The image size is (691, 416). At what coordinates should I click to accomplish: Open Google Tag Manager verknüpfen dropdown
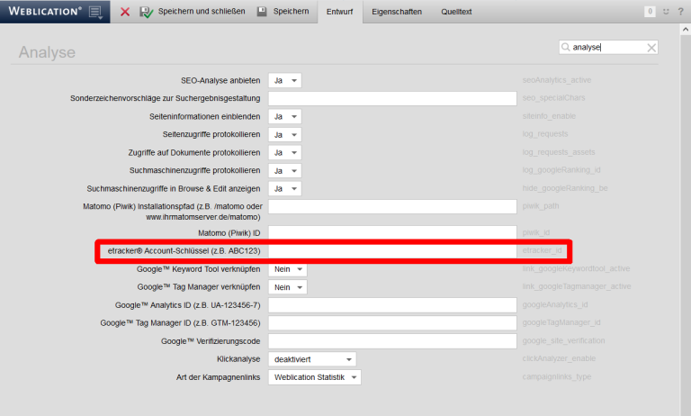287,287
